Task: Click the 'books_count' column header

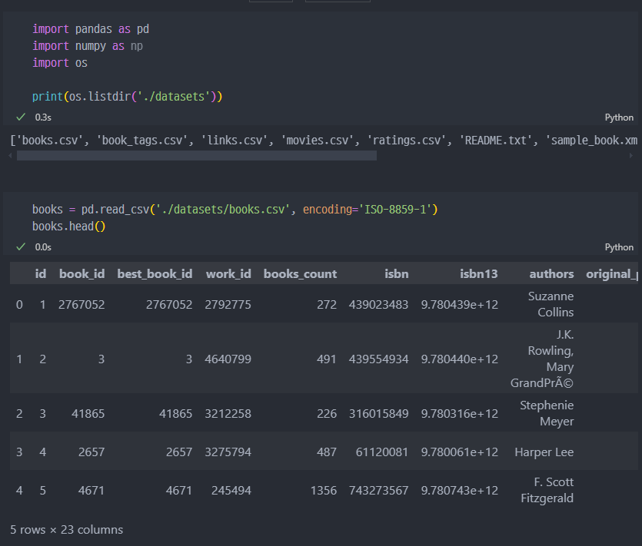Action: (300, 273)
